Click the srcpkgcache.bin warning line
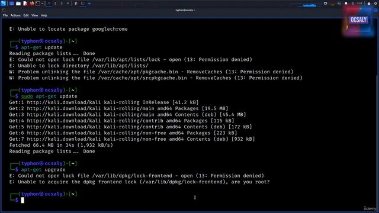379x213 pixels. coord(156,78)
